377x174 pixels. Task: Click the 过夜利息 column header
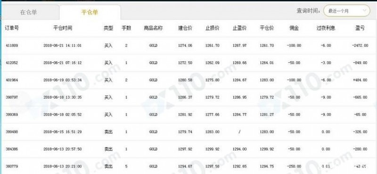pyautogui.click(x=326, y=28)
